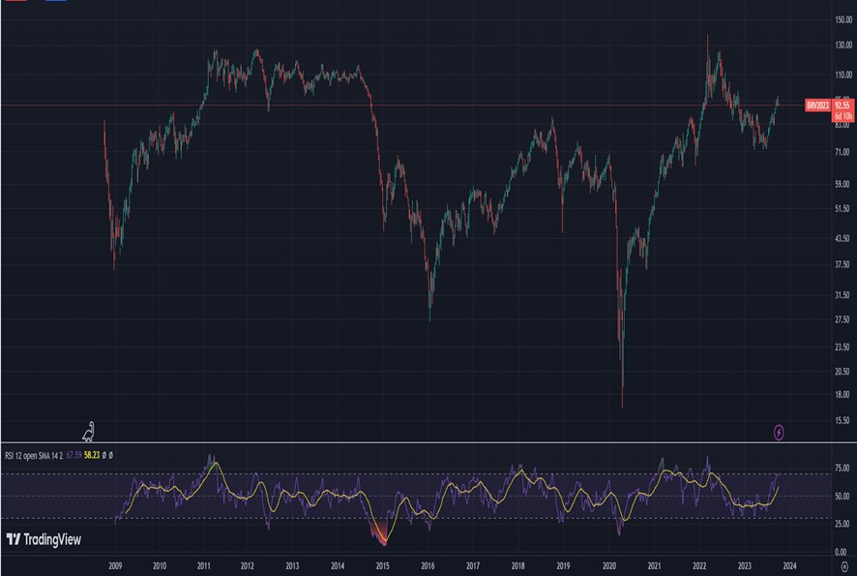This screenshot has width=857, height=576.
Task: Click the 59.00 price axis label
Action: [x=842, y=184]
